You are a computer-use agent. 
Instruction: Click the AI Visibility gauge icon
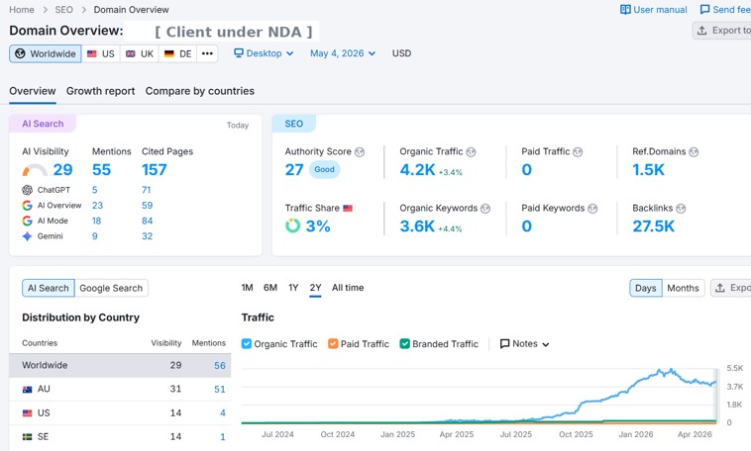coord(35,170)
